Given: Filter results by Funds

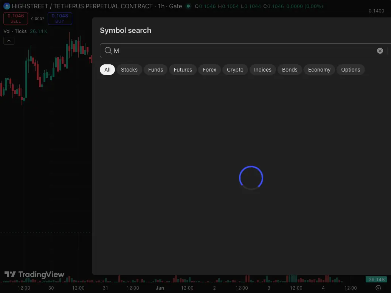Looking at the screenshot, I should click(155, 70).
